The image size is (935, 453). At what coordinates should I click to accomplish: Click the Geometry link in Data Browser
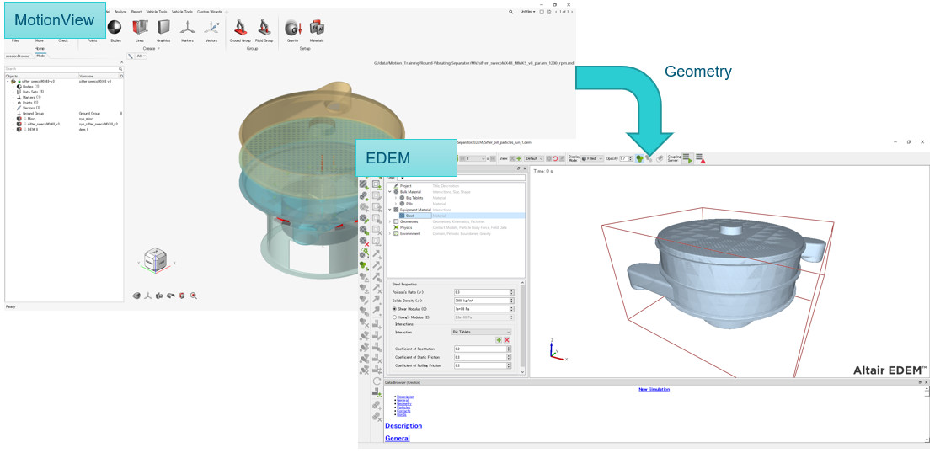(x=404, y=403)
